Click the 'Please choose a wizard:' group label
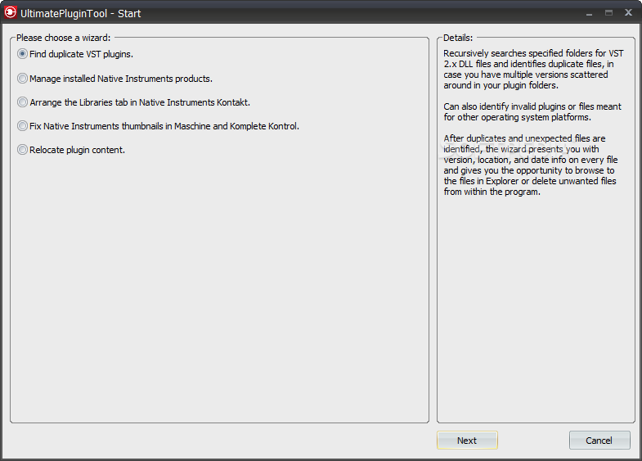642x461 pixels. coord(64,38)
